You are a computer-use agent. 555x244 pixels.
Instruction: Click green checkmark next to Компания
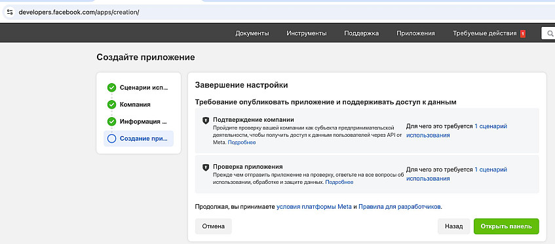click(x=111, y=105)
